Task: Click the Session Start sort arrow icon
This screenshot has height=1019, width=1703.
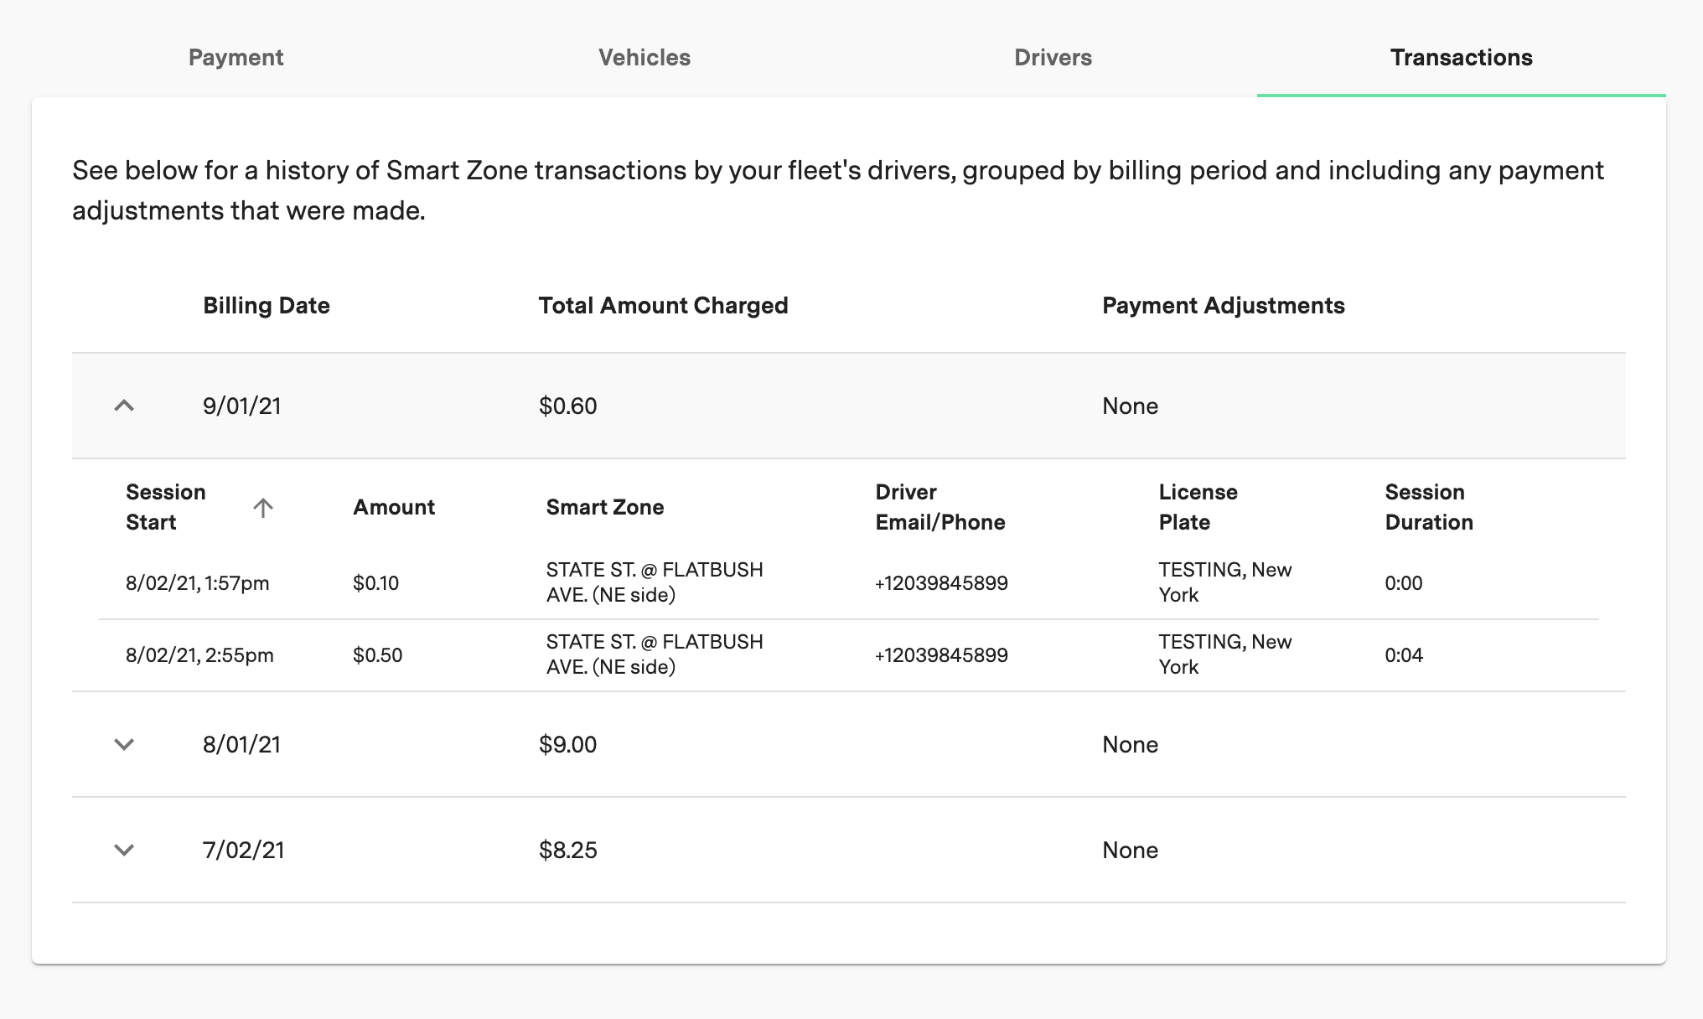Action: coord(263,508)
